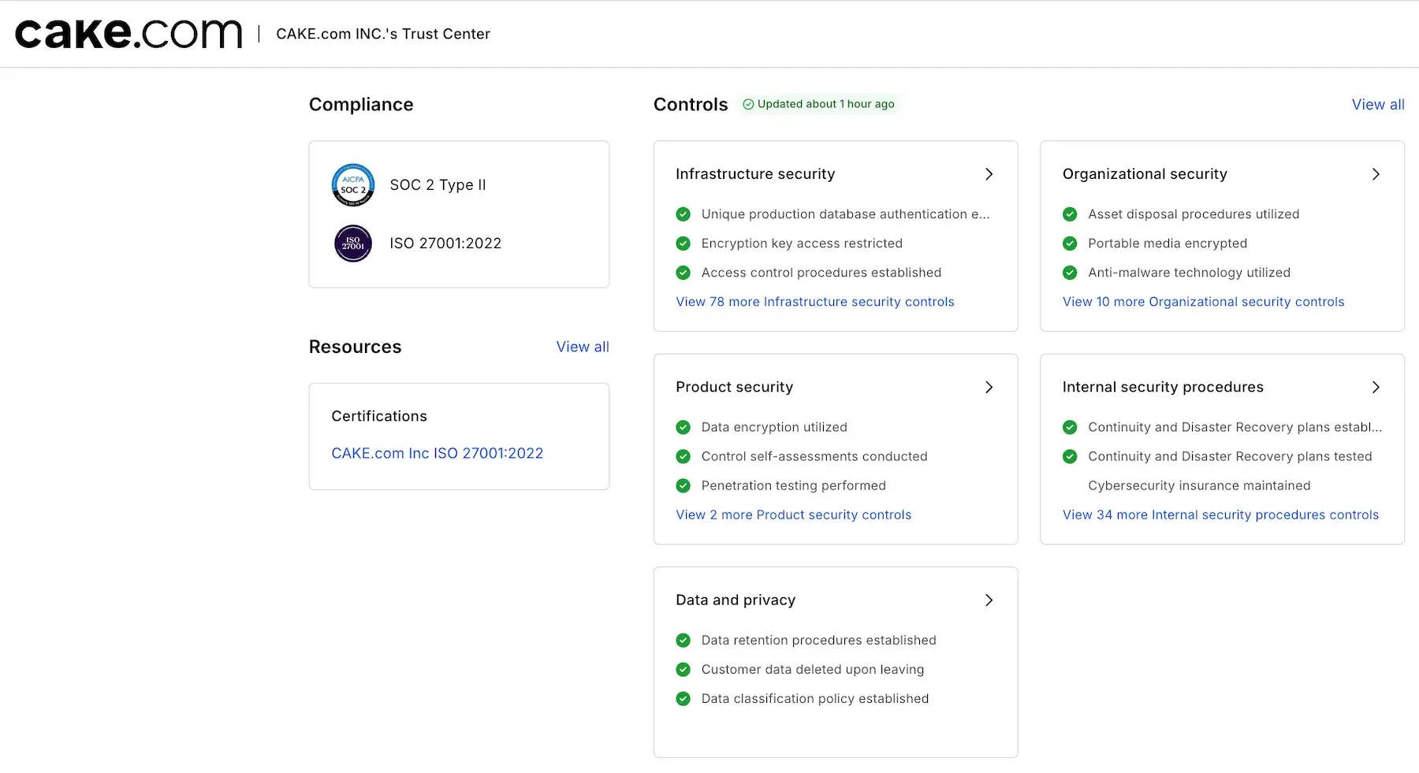Click the Anti-malware technology utilized text
This screenshot has height=773, width=1419.
point(1189,273)
